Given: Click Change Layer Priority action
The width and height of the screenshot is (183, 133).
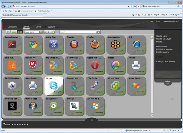Looking at the screenshot, I should (x=166, y=61).
